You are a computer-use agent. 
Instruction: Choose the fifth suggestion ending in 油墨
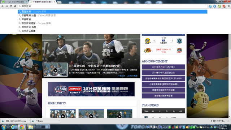[x=113, y=27]
